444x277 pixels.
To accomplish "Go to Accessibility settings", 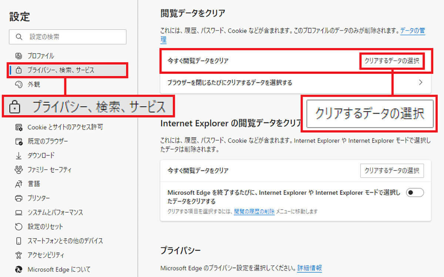I will (x=46, y=255).
